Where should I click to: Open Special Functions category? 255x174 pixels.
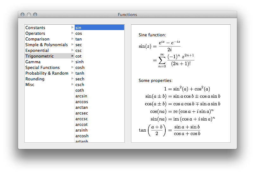42,68
